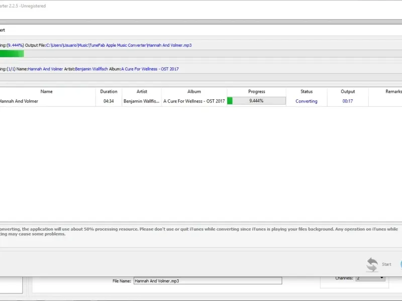The image size is (402, 301).
Task: Click the Remarks column header
Action: tap(393, 91)
